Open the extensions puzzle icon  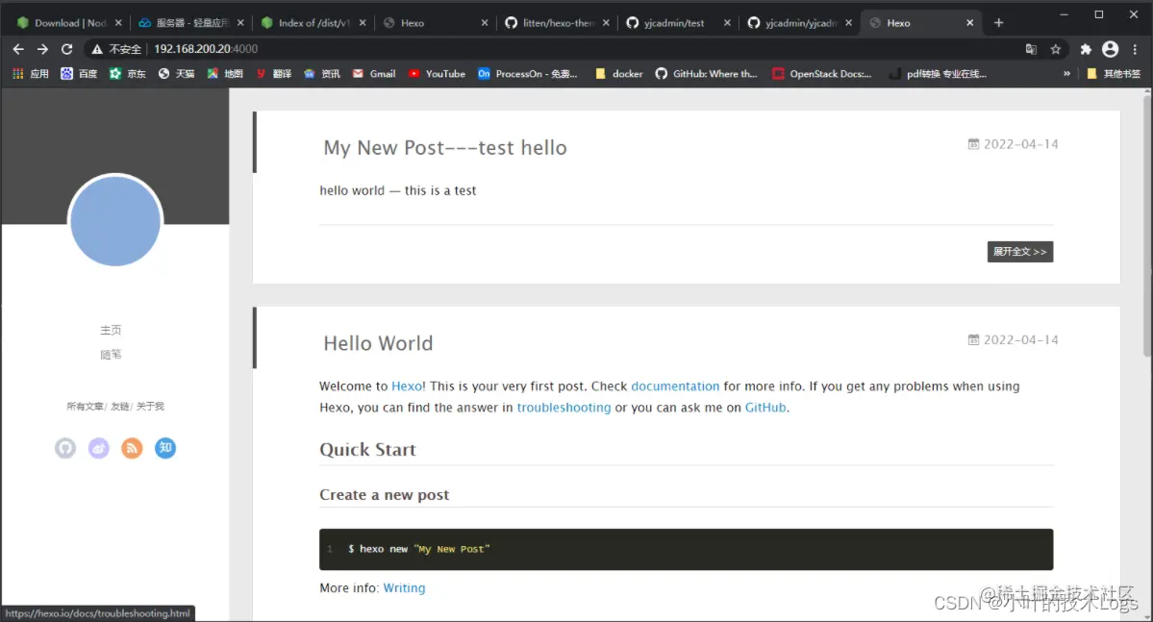pyautogui.click(x=1086, y=49)
